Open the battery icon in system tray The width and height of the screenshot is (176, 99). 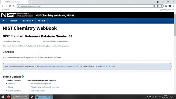(x=150, y=97)
